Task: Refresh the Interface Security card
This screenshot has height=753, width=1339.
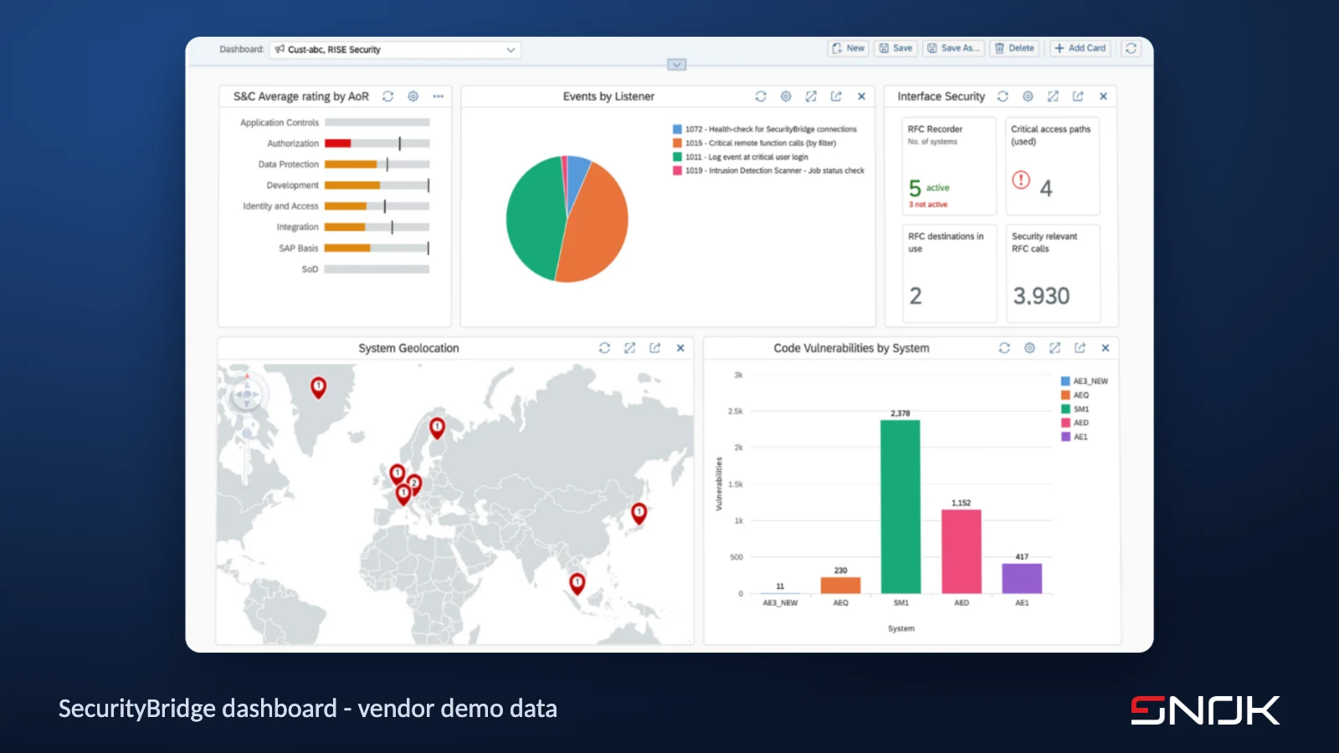Action: [x=1003, y=96]
